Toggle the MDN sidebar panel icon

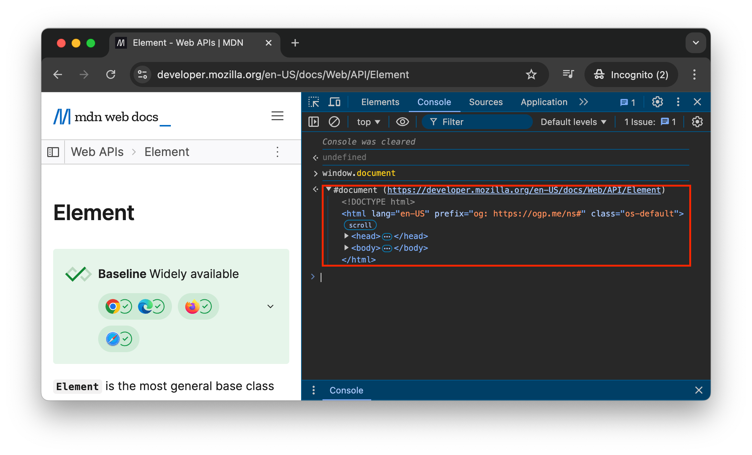(x=53, y=152)
